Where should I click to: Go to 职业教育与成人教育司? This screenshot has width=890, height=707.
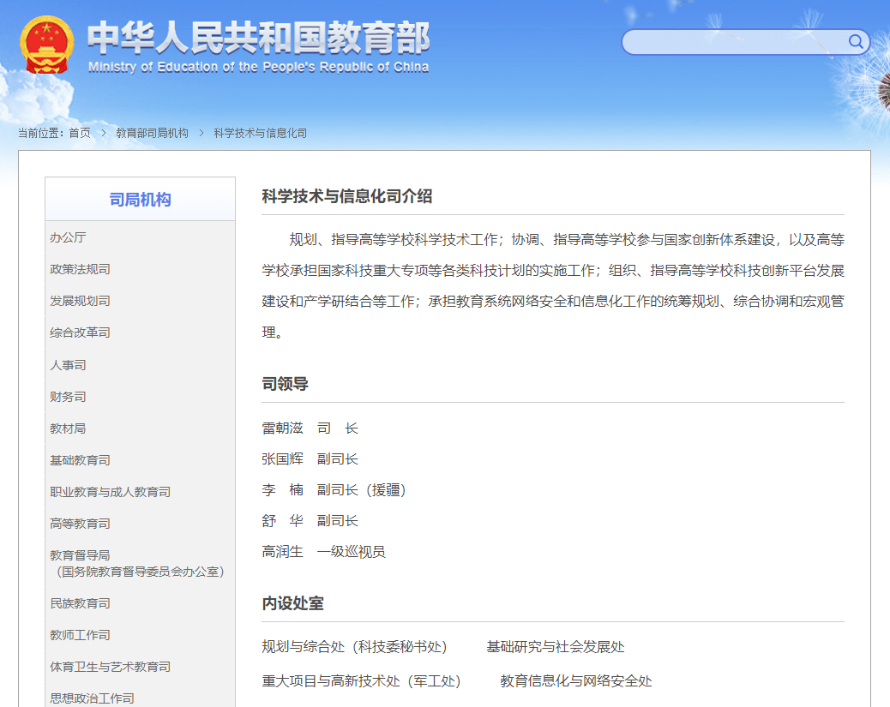(x=110, y=492)
